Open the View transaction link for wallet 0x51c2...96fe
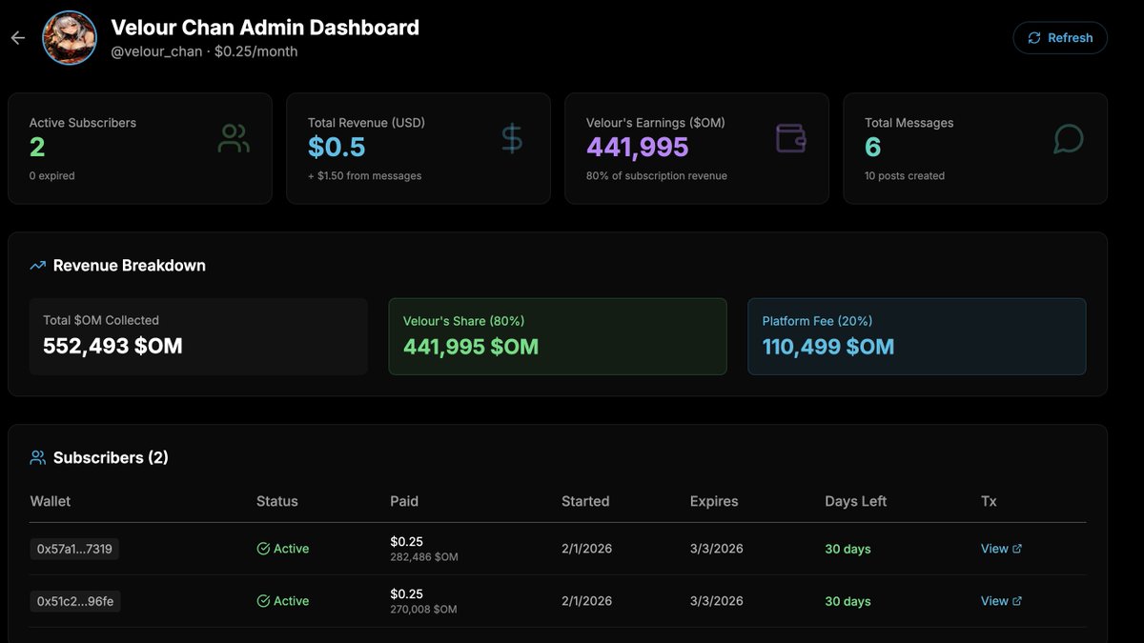 click(x=996, y=600)
